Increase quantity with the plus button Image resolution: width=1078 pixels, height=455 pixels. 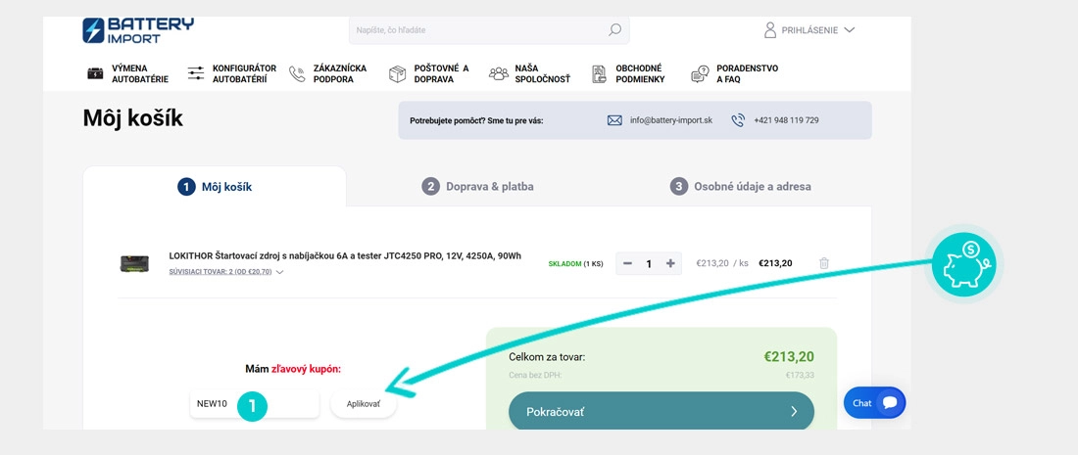coord(670,263)
